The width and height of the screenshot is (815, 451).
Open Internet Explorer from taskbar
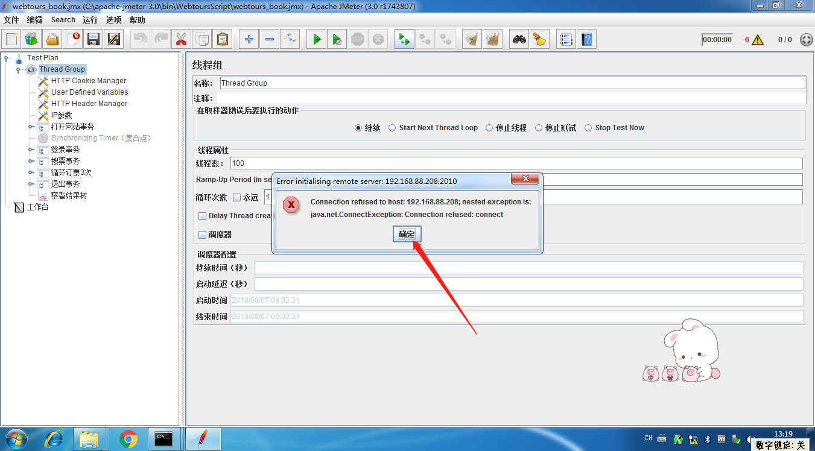[54, 439]
